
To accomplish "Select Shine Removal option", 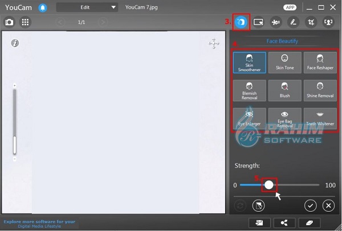I will (320, 90).
